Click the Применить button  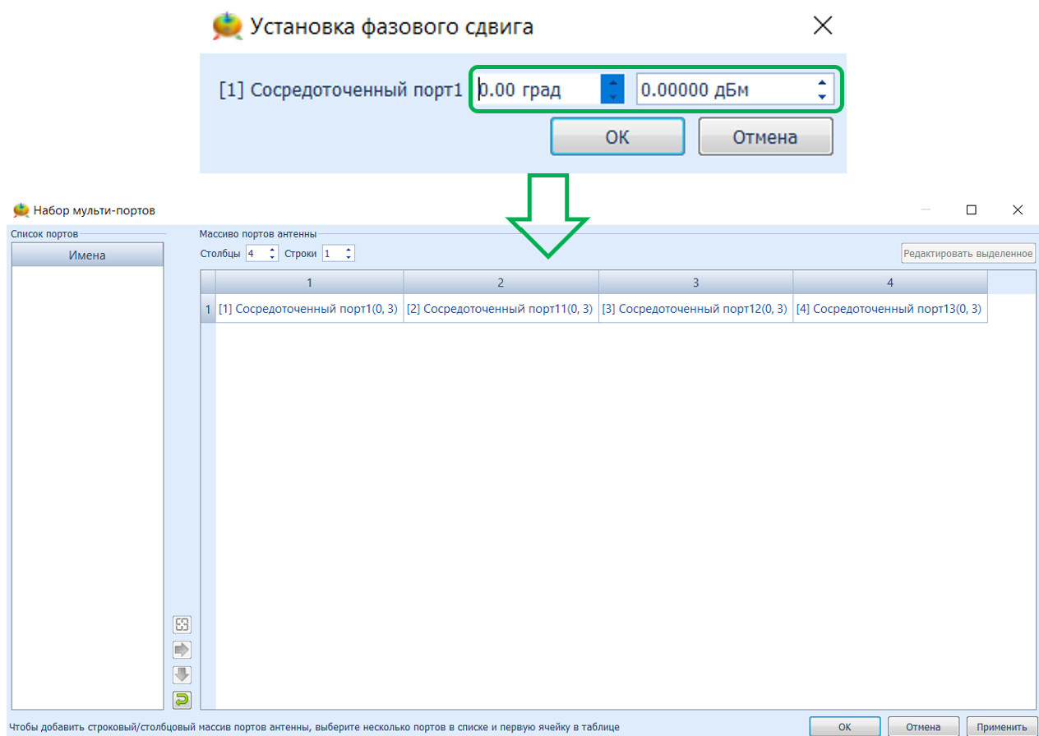tap(1001, 727)
